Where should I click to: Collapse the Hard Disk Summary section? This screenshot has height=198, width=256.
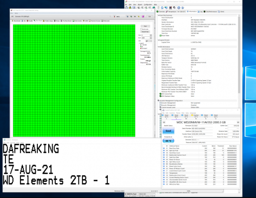coord(158,15)
